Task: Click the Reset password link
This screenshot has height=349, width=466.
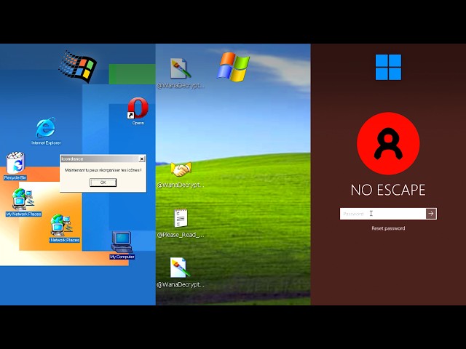Action: (388, 228)
